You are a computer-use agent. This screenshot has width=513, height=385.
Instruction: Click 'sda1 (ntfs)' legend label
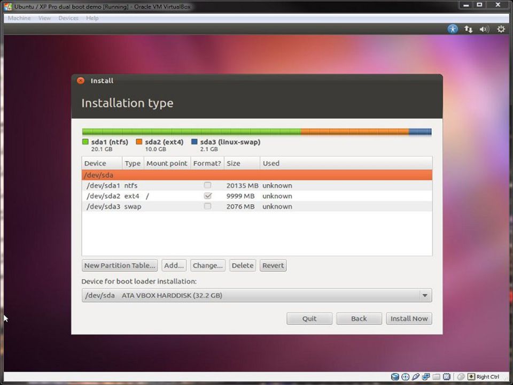pos(110,142)
